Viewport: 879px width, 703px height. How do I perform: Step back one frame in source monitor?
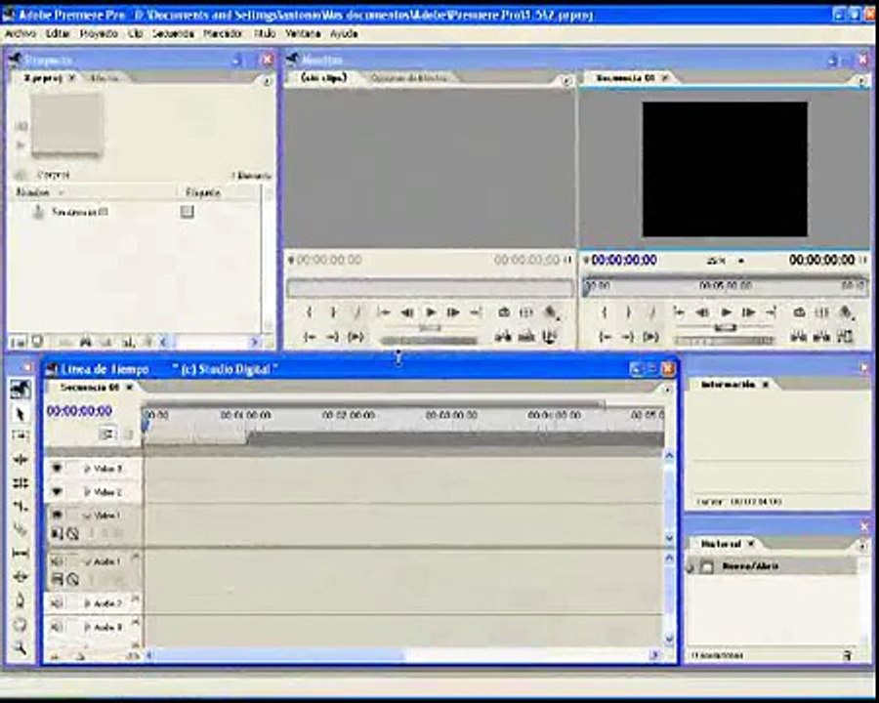click(407, 312)
